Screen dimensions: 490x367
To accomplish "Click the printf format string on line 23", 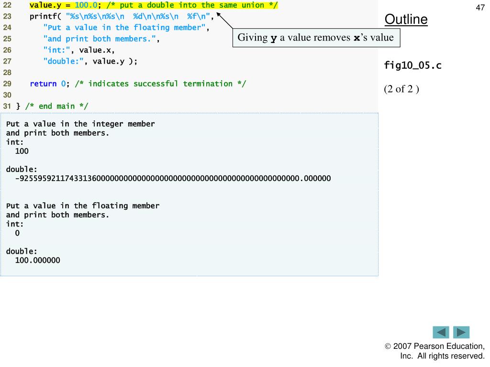I will coord(138,16).
